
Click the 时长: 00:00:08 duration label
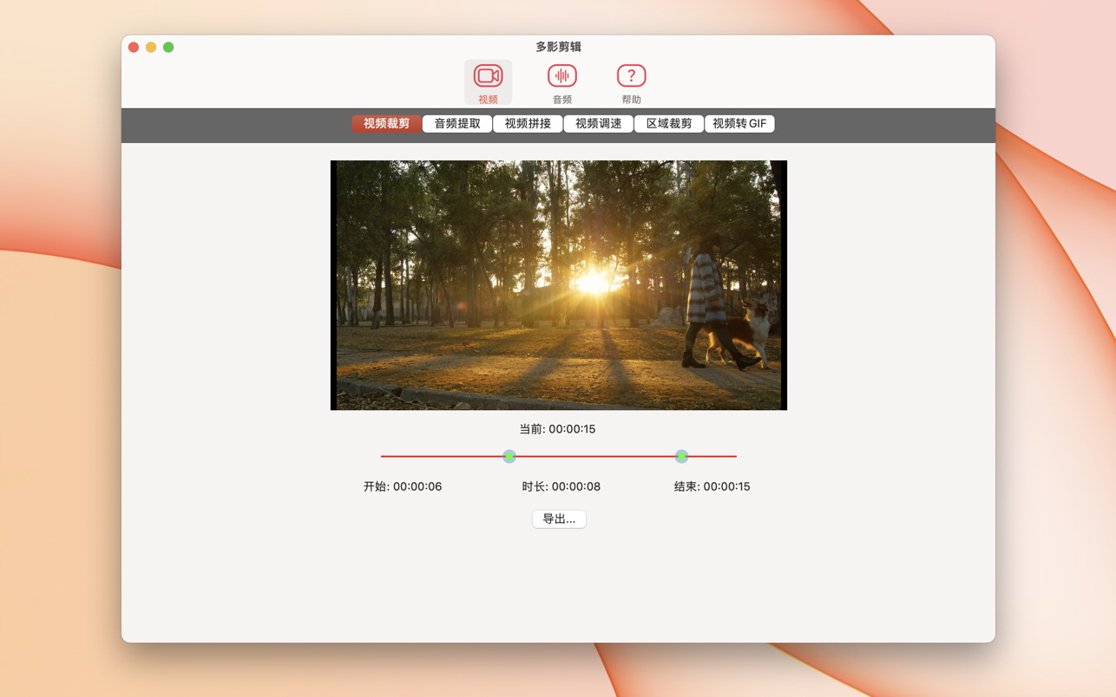pos(561,486)
